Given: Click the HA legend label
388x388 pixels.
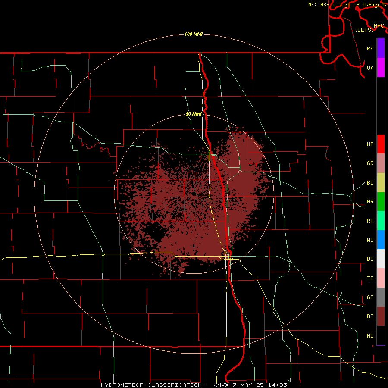Looking at the screenshot, I should coord(370,144).
